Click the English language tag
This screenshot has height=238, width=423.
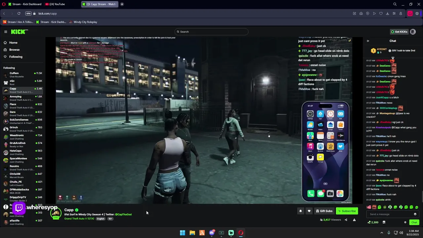(100, 219)
